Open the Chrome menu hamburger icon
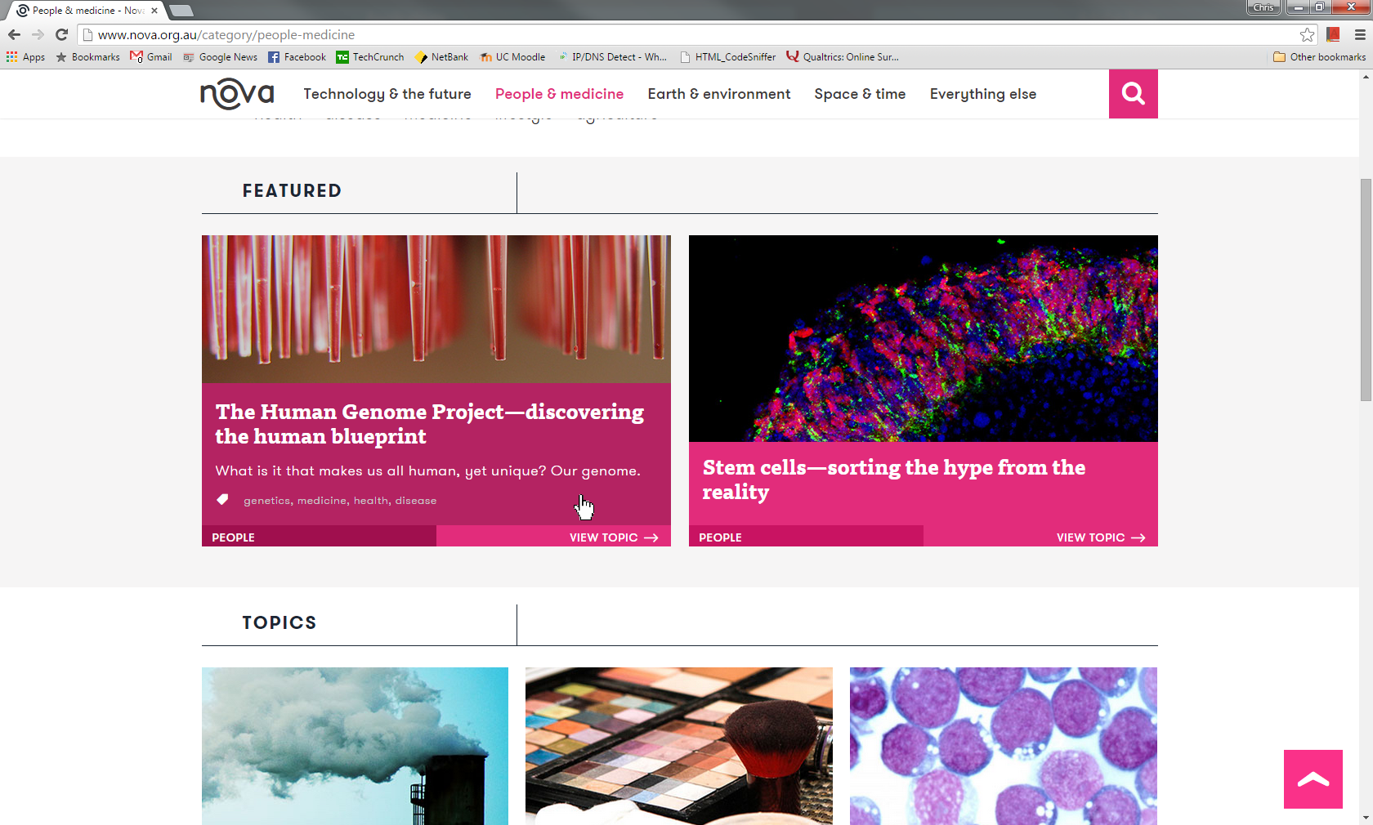The width and height of the screenshot is (1373, 825). 1360,34
